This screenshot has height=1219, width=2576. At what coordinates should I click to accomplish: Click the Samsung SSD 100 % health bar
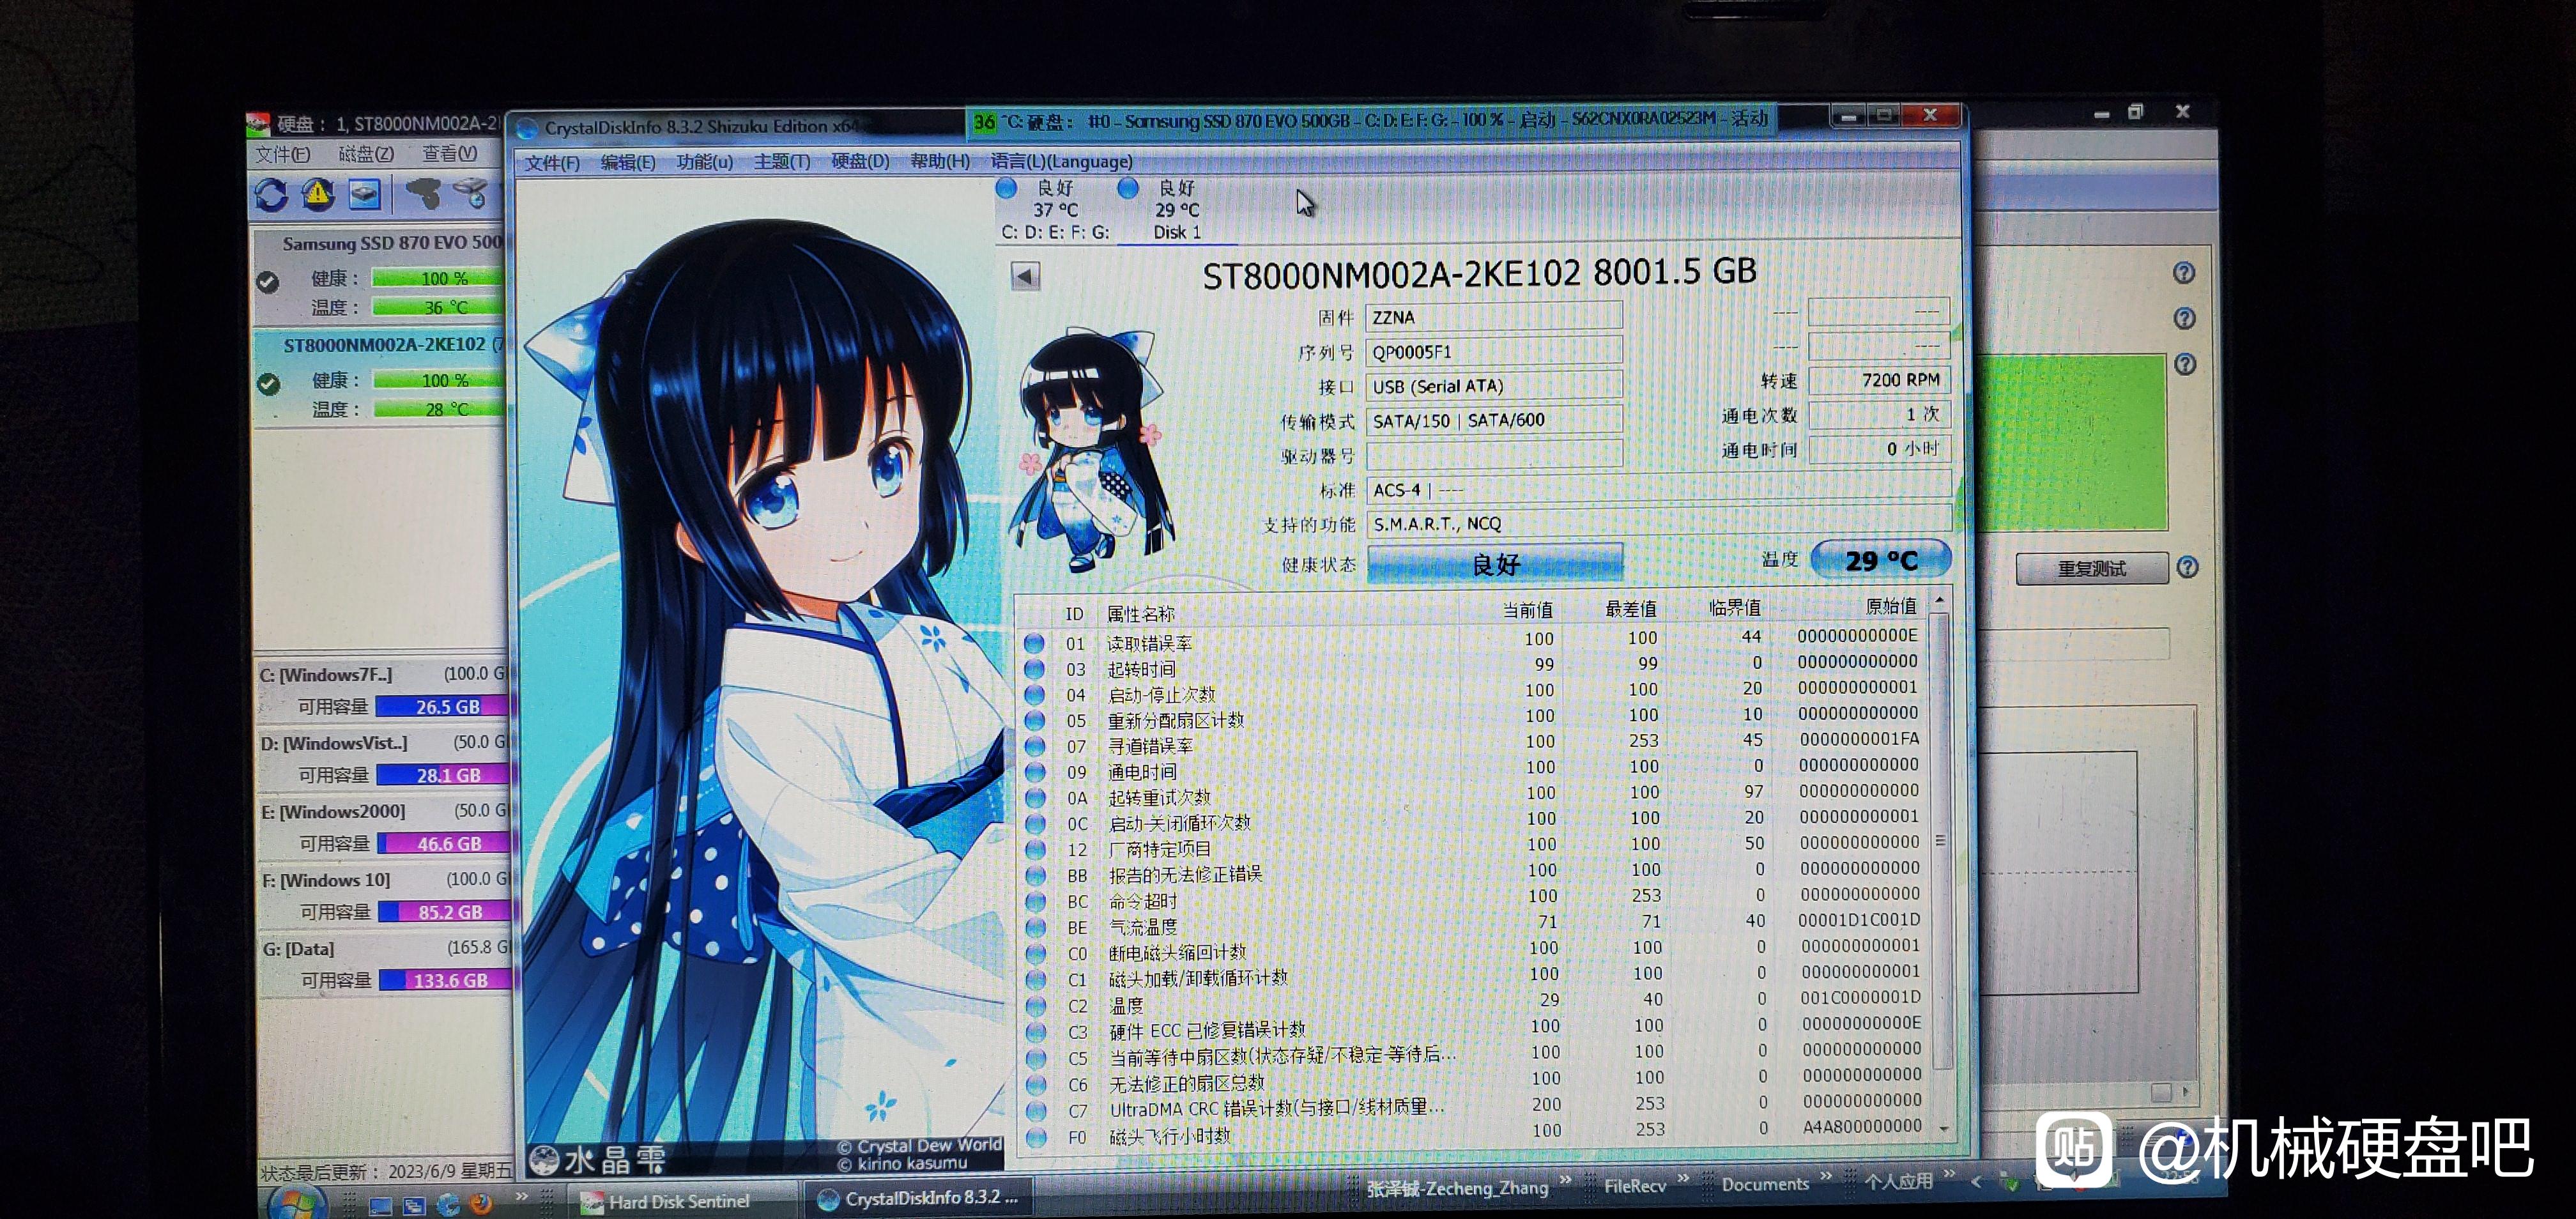click(437, 278)
